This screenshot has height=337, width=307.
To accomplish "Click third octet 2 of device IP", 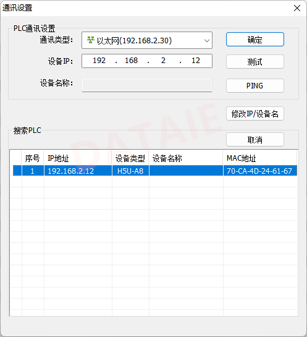I will click(x=163, y=61).
